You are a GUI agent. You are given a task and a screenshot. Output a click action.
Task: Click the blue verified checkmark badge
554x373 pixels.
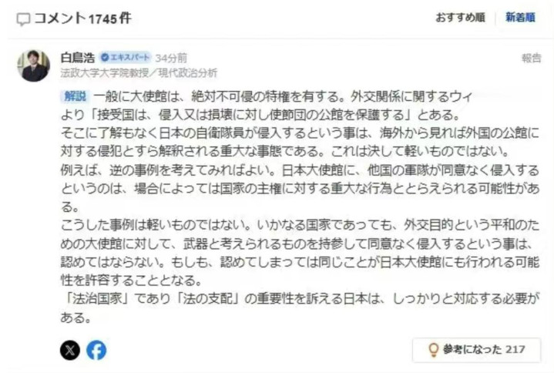104,57
